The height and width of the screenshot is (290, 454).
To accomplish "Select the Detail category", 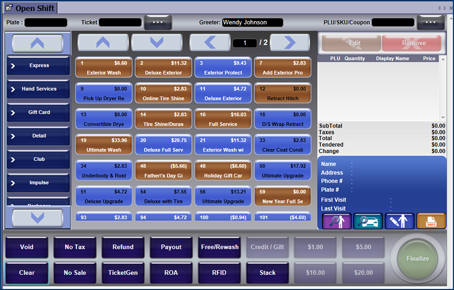I will pyautogui.click(x=38, y=136).
